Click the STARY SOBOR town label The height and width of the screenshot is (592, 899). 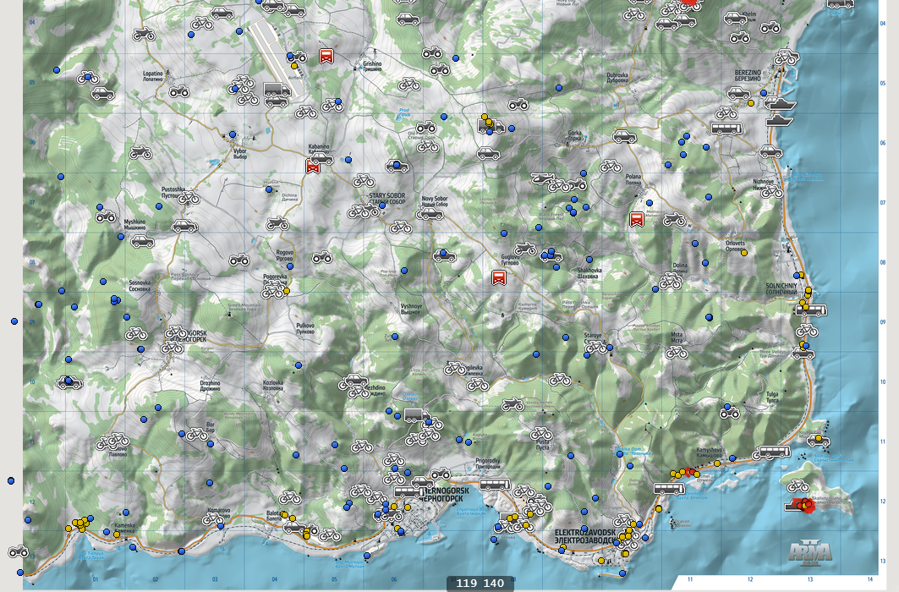tap(387, 199)
